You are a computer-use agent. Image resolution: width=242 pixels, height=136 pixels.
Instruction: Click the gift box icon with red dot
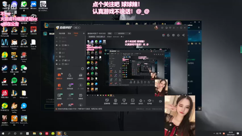(163, 35)
